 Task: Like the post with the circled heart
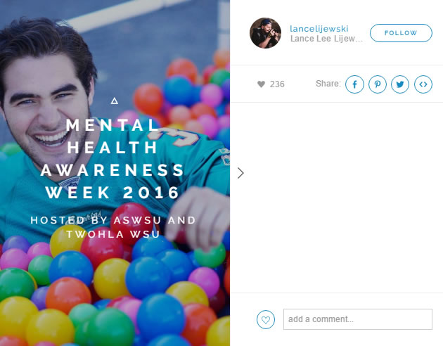[x=266, y=319]
